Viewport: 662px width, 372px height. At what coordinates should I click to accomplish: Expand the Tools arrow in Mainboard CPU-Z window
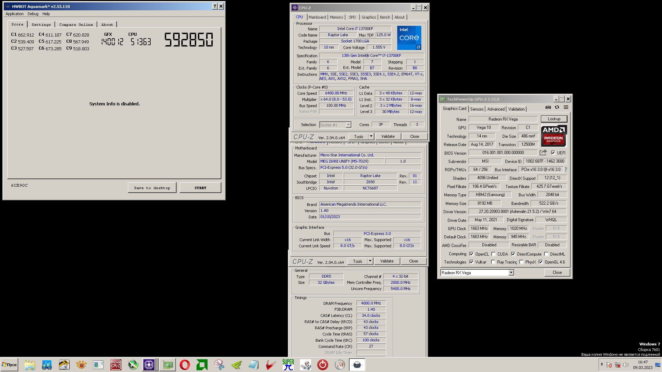370,261
